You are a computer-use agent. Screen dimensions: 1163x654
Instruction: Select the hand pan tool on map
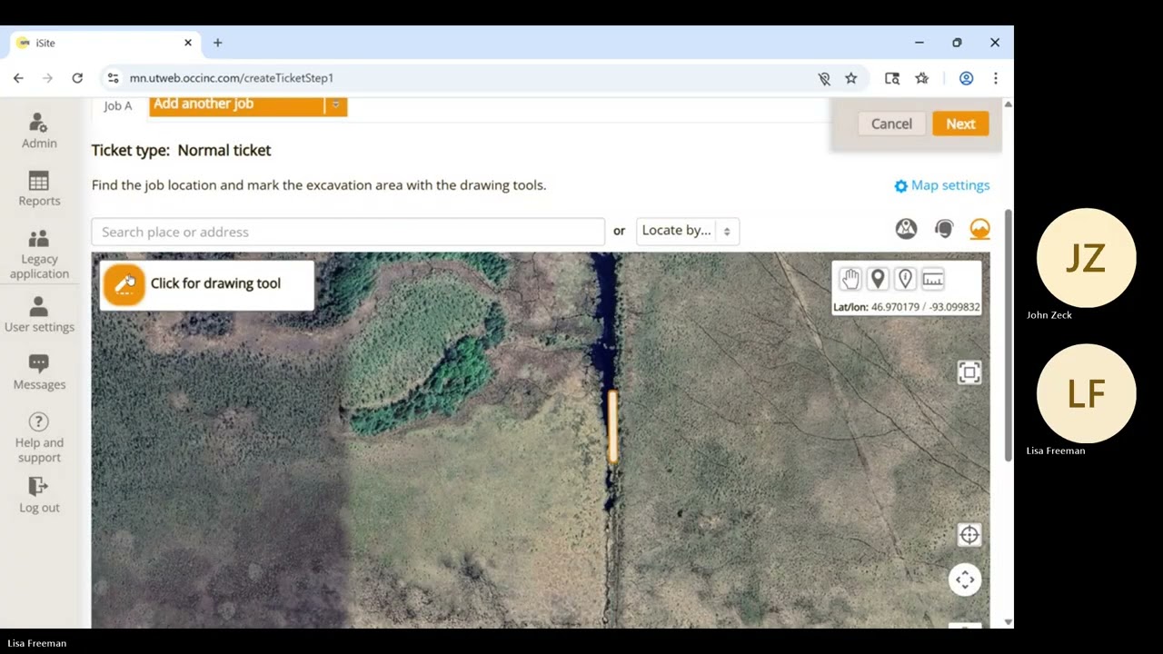(x=850, y=279)
